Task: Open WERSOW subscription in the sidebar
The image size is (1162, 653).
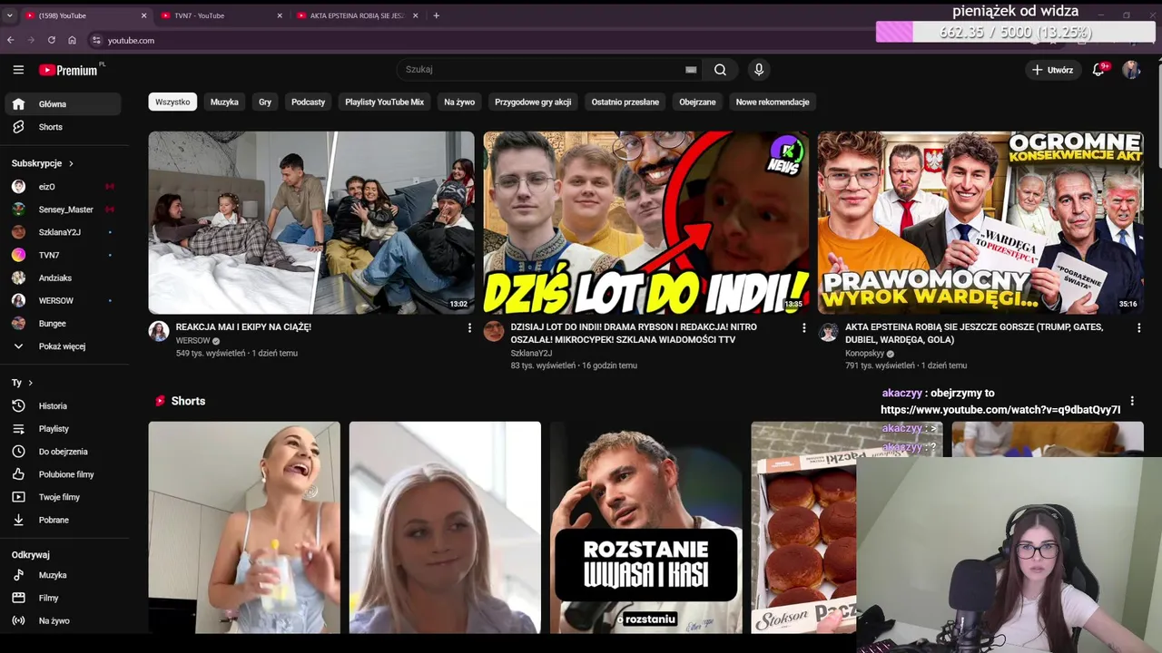Action: click(62, 300)
